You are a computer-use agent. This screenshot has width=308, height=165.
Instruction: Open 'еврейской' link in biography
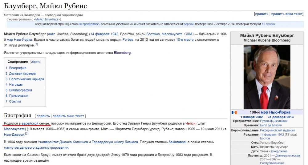(x=30, y=123)
